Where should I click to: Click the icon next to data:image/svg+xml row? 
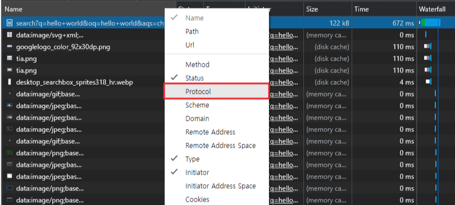(10, 35)
